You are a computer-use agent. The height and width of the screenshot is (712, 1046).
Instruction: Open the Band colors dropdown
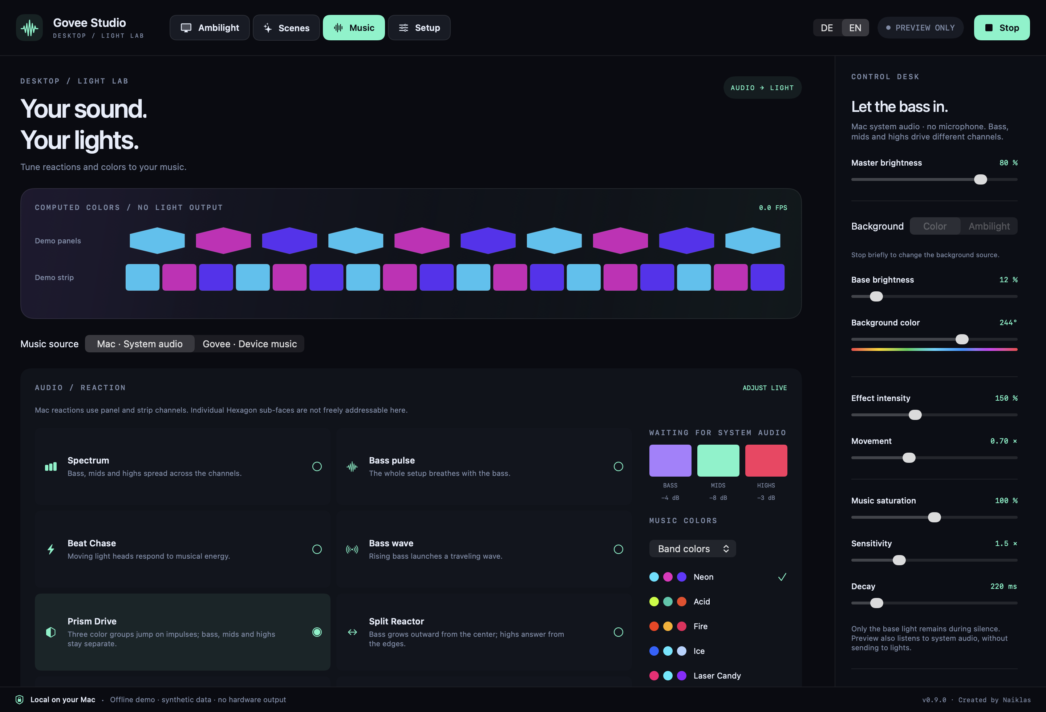point(692,549)
